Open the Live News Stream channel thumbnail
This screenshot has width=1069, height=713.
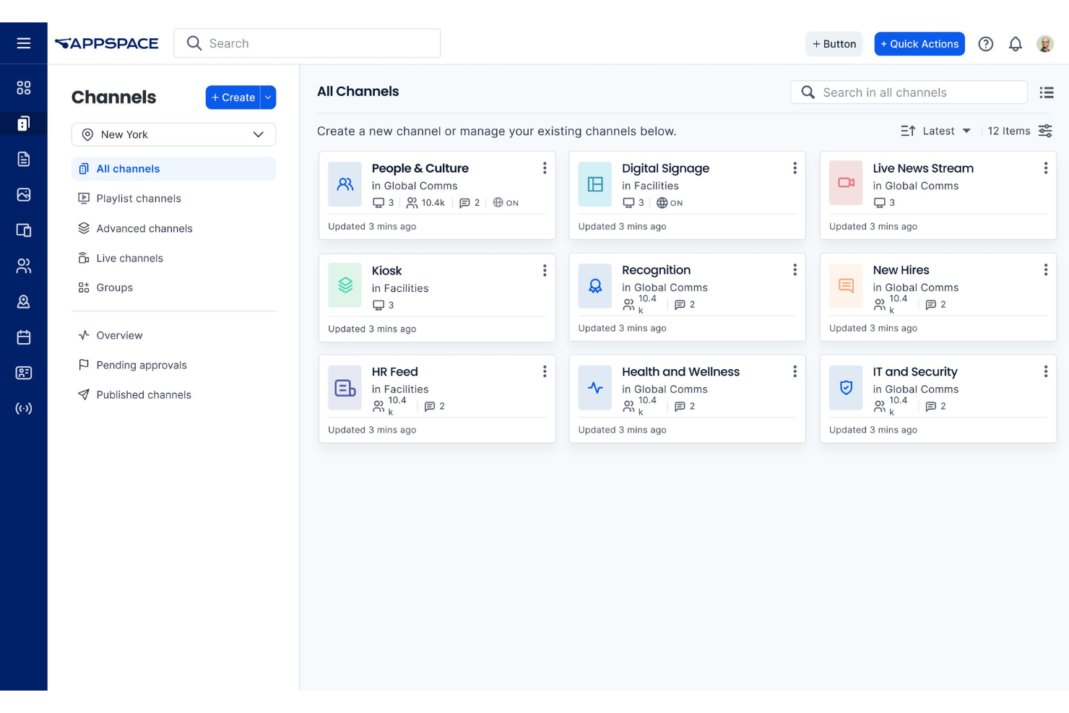[x=846, y=183]
